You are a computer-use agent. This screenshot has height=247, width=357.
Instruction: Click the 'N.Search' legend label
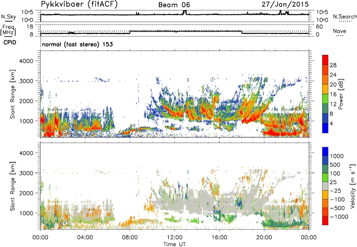345,16
